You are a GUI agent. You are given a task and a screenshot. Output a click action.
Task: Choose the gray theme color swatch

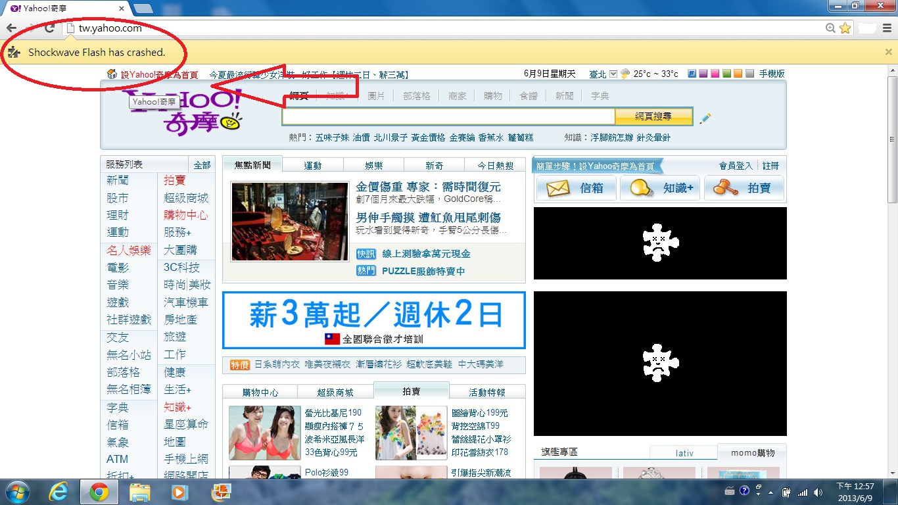[x=750, y=74]
